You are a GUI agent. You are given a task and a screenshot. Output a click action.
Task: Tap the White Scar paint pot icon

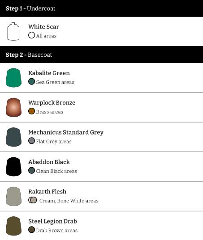point(13,31)
